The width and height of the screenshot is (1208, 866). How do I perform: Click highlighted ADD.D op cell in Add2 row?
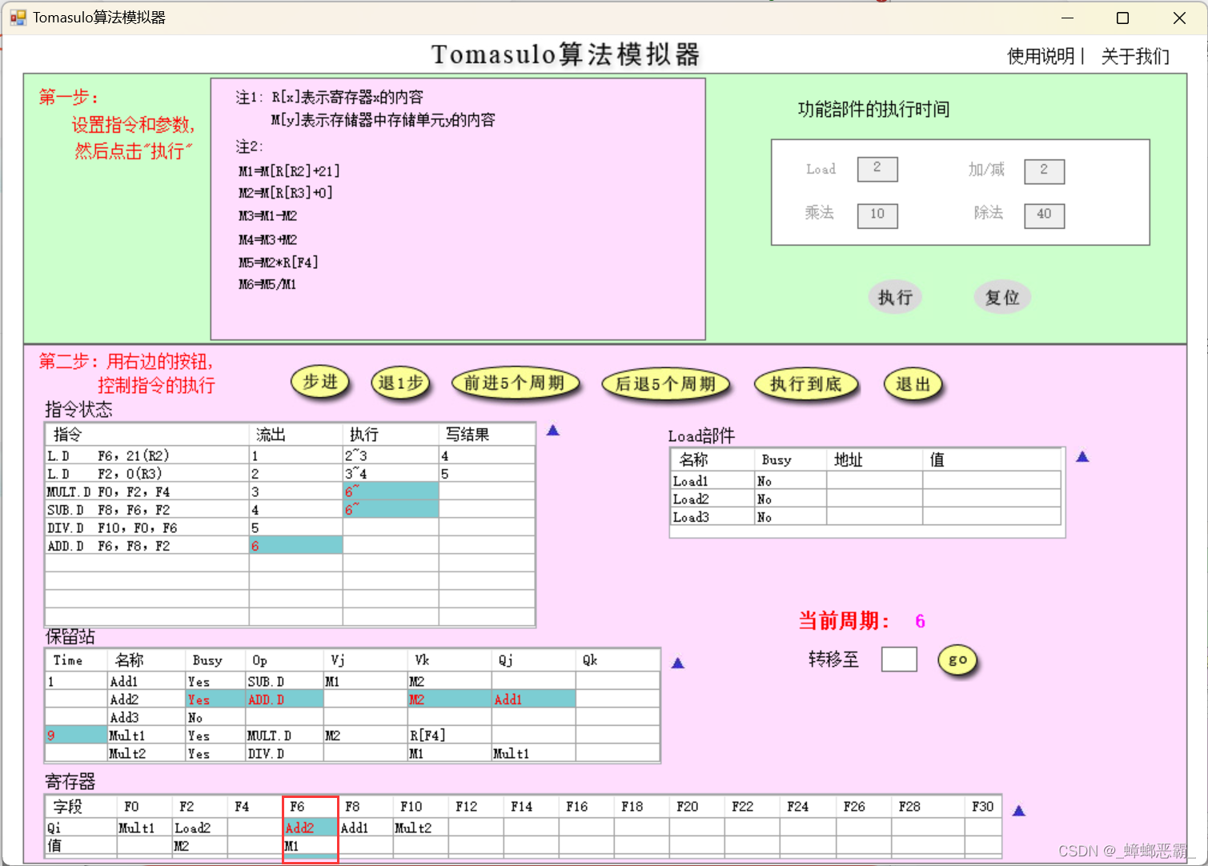click(284, 700)
